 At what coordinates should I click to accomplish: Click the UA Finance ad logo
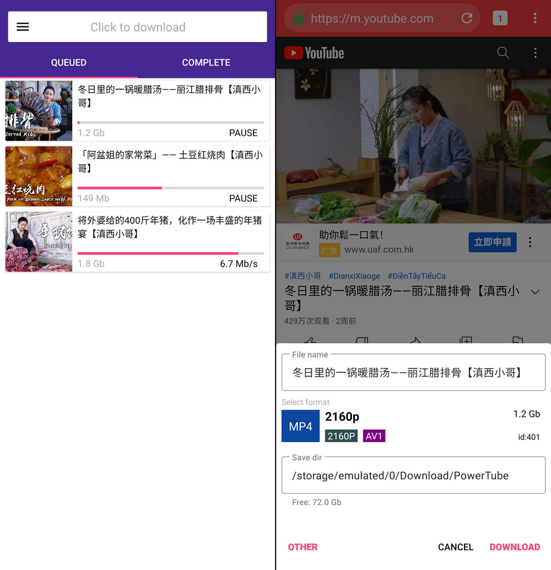coord(298,242)
